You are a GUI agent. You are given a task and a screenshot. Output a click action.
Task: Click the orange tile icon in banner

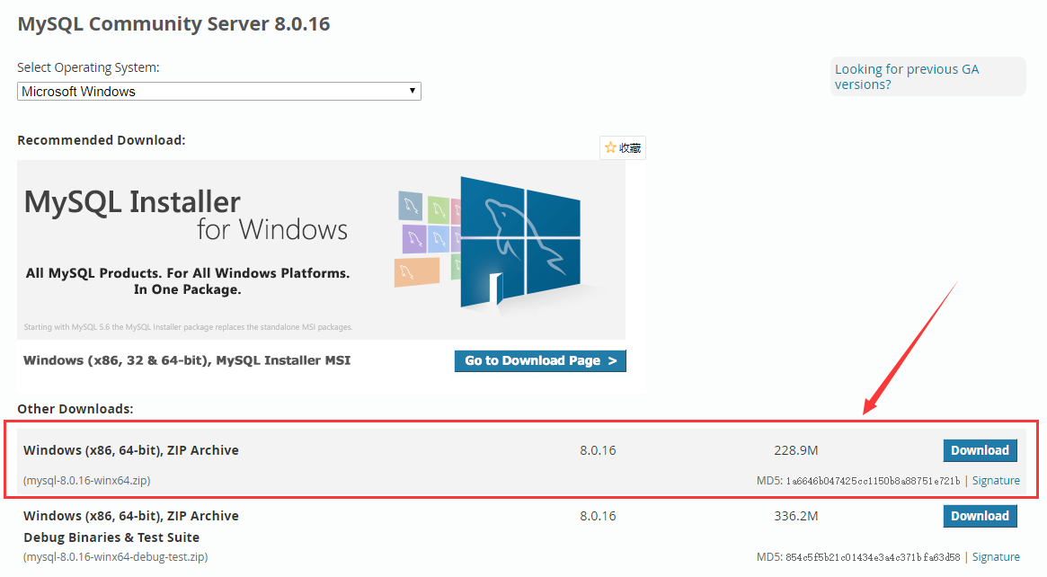417,272
